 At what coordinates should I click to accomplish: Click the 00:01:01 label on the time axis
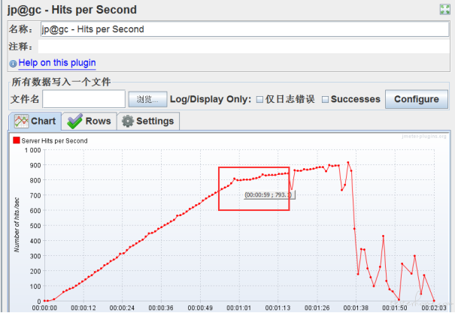[238, 307]
